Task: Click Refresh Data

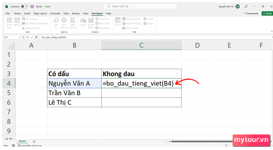Action: 130,28
